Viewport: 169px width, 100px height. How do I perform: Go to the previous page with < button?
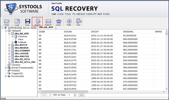coord(50,95)
